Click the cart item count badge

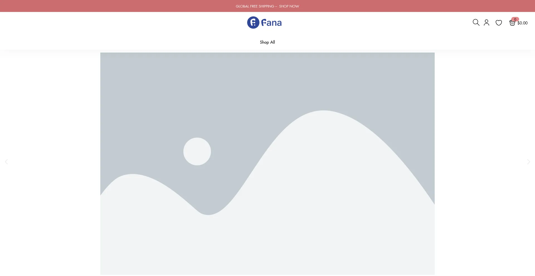[515, 19]
